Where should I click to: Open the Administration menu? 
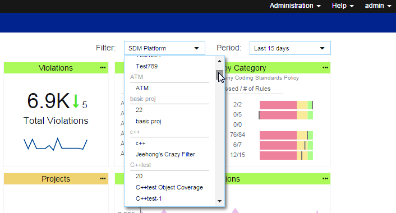(295, 6)
